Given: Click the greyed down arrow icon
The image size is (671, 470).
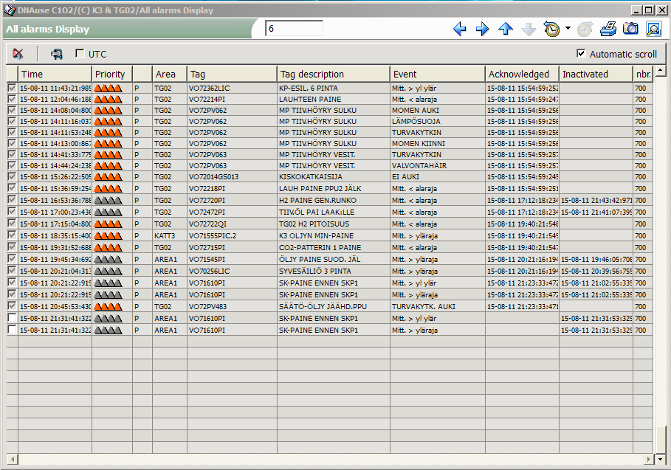Looking at the screenshot, I should [x=529, y=29].
